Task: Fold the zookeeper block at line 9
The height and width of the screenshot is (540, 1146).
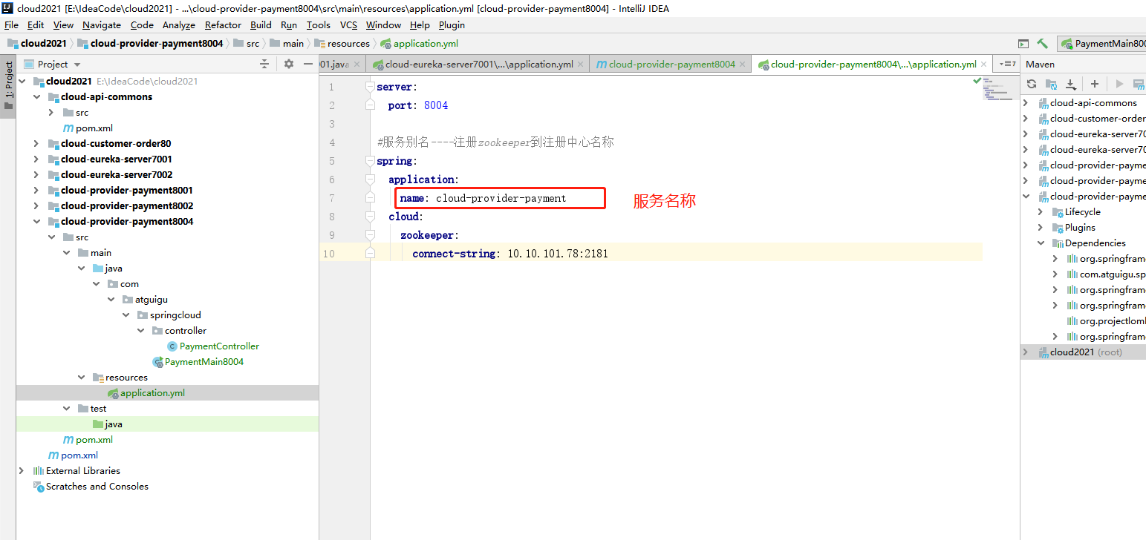Action: (x=370, y=235)
